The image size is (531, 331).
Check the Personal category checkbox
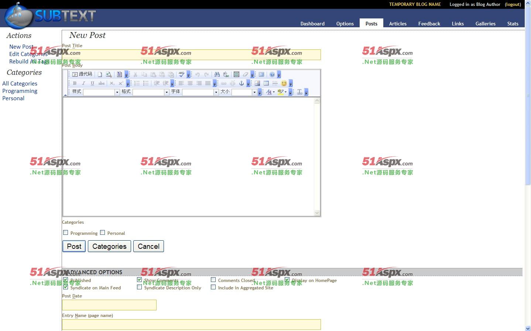pos(103,233)
